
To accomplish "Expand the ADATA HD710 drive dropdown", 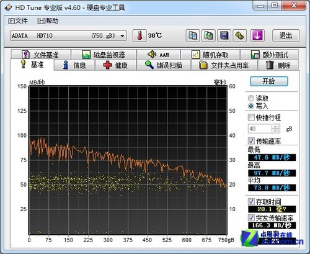I will [122, 36].
